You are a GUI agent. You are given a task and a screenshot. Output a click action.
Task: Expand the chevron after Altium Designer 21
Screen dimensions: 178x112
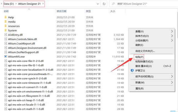click(x=43, y=4)
